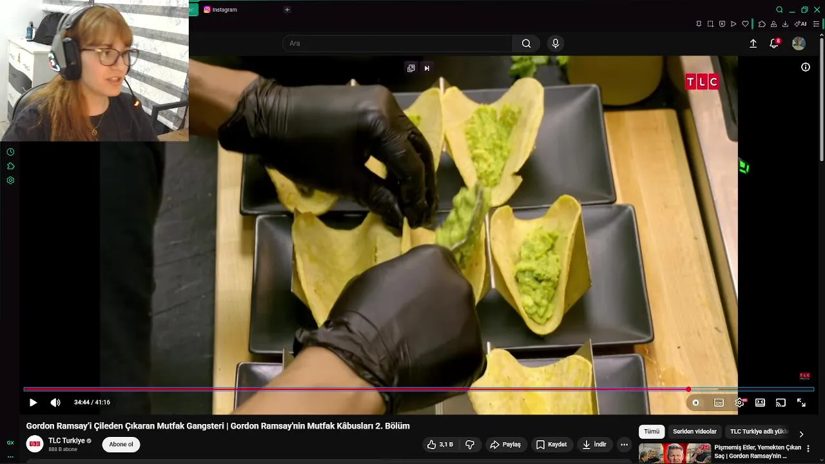Click the skip-next icon above the player

427,68
